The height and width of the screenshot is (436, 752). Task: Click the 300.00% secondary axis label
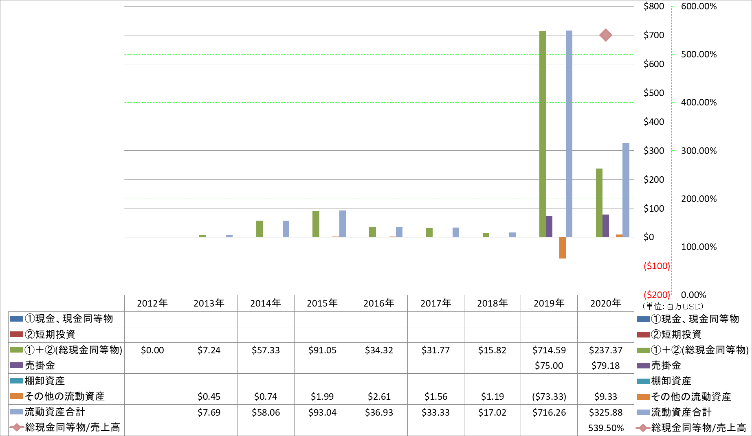pyautogui.click(x=699, y=151)
